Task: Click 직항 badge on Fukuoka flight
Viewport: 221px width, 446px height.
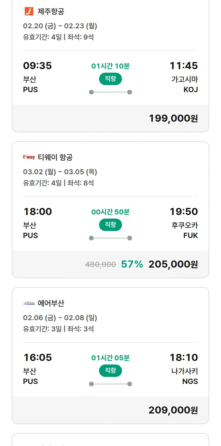Action: pos(111,225)
